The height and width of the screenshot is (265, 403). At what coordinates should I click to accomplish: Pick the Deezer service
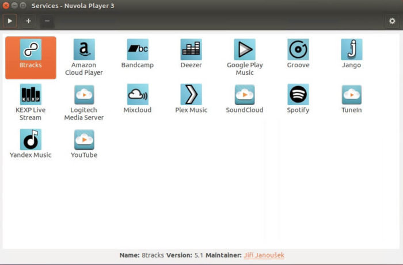[191, 49]
